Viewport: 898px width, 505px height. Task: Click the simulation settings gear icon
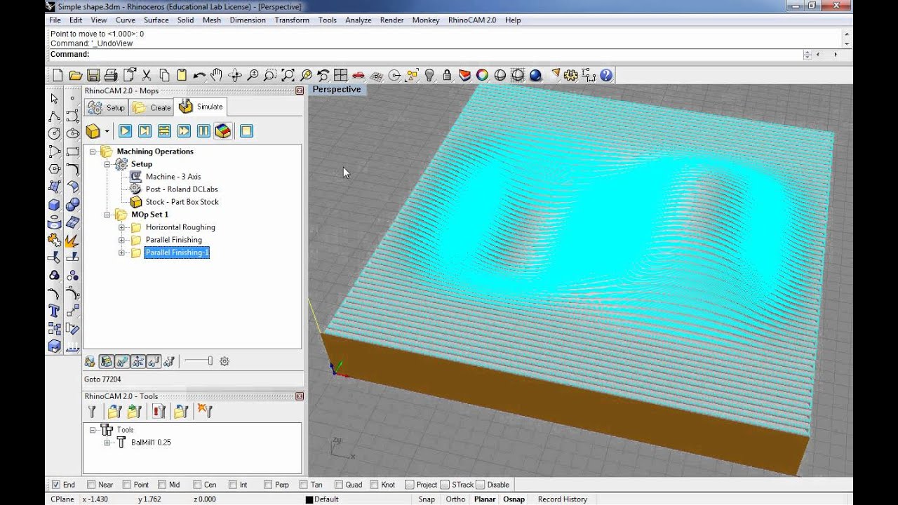(x=224, y=361)
